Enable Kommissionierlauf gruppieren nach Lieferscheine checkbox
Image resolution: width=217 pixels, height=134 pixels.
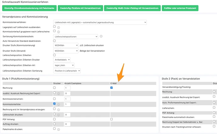tap(54, 31)
